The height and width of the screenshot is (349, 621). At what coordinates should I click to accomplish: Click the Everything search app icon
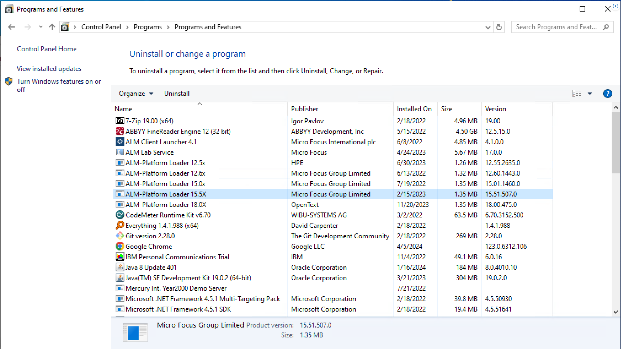[x=120, y=225]
